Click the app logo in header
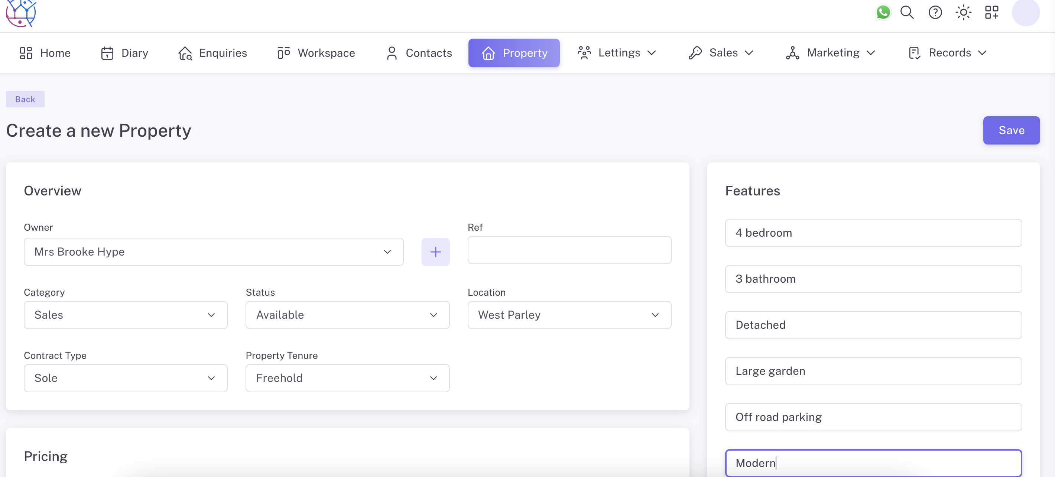Screen dimensions: 1055x477 coord(21,13)
